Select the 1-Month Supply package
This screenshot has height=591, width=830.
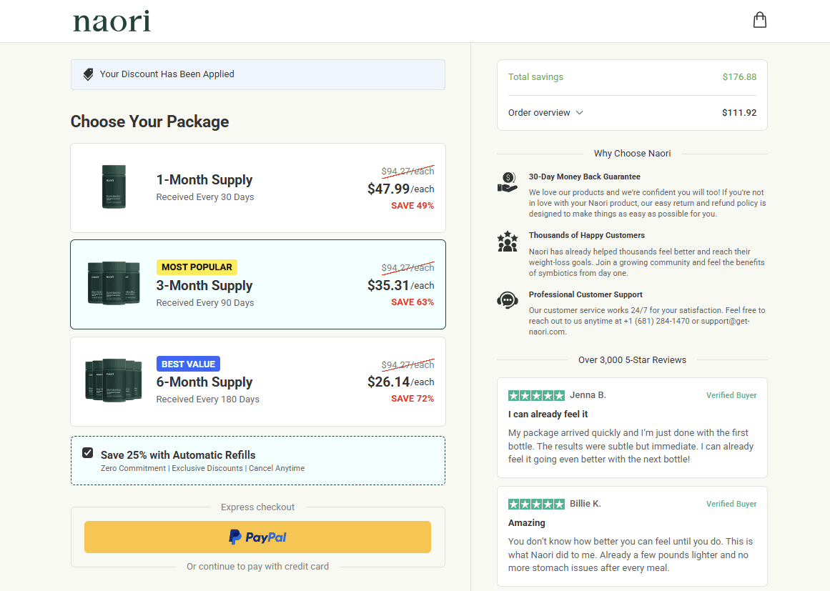[258, 188]
